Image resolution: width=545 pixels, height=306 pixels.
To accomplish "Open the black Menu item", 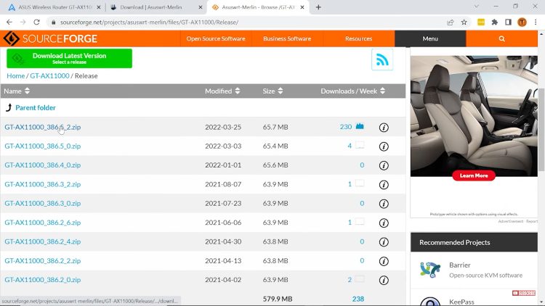I will point(429,38).
